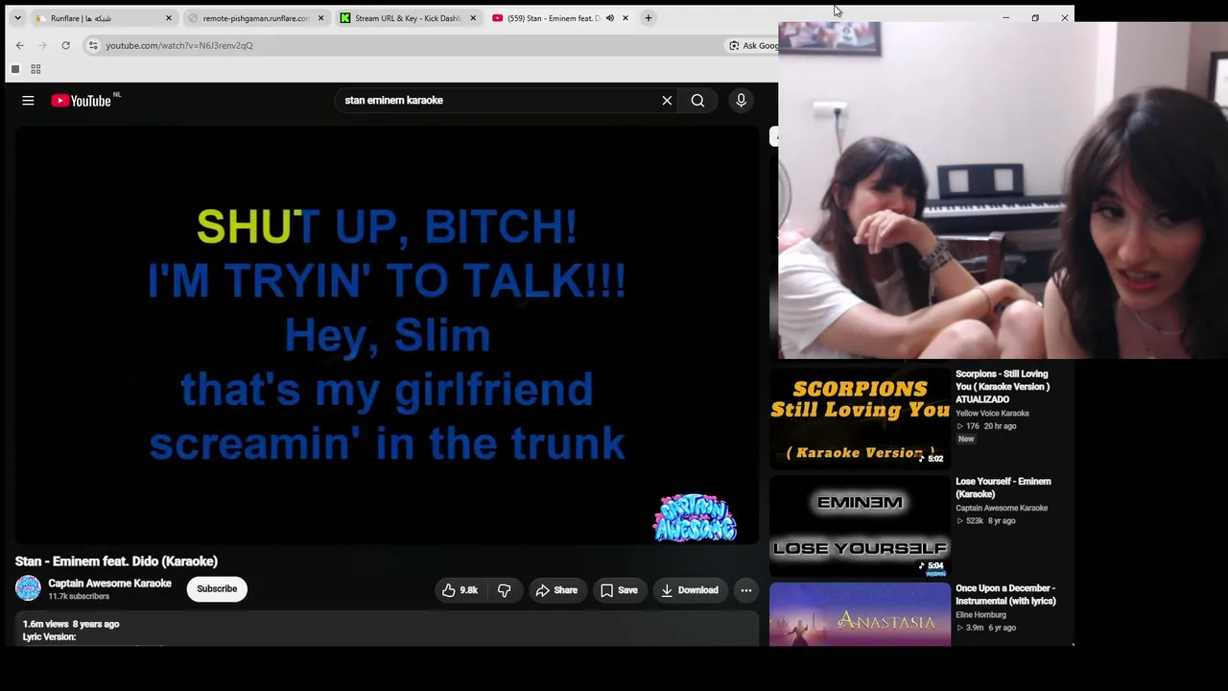Image resolution: width=1228 pixels, height=691 pixels.
Task: Dislike the Stan karaoke video
Action: tap(505, 590)
